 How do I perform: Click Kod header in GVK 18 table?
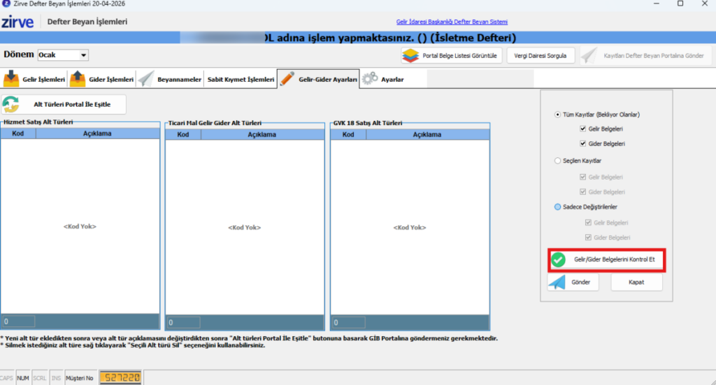point(348,135)
